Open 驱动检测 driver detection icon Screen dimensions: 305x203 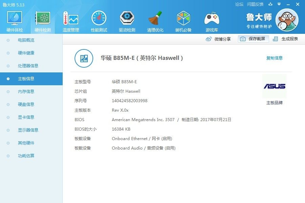point(127,21)
